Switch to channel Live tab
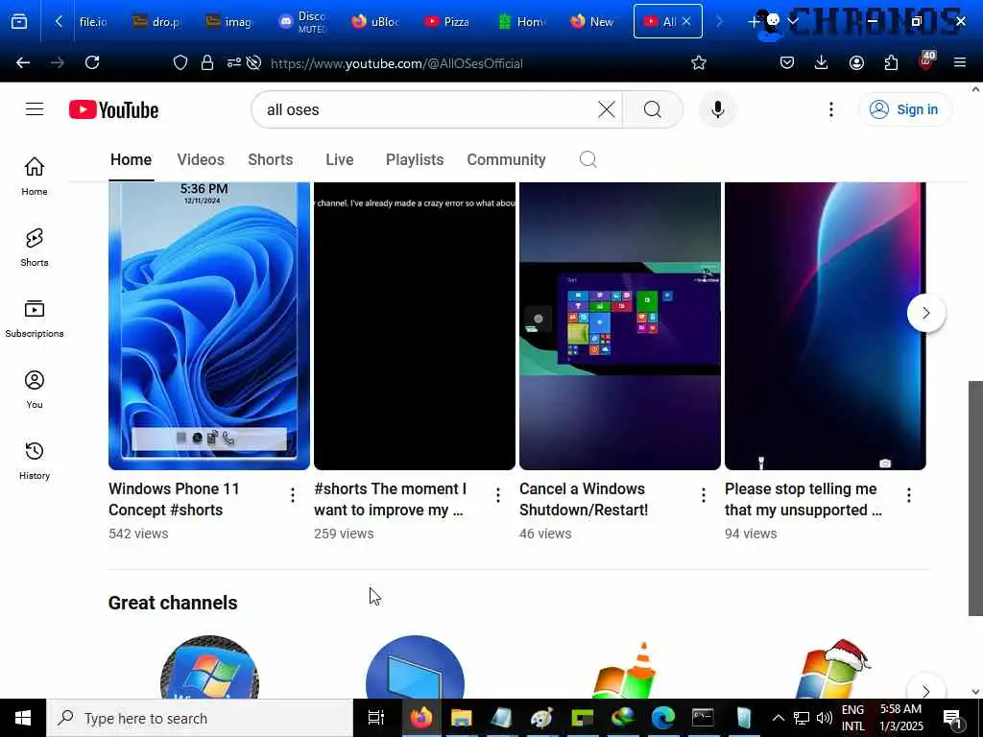This screenshot has height=737, width=983. [339, 160]
